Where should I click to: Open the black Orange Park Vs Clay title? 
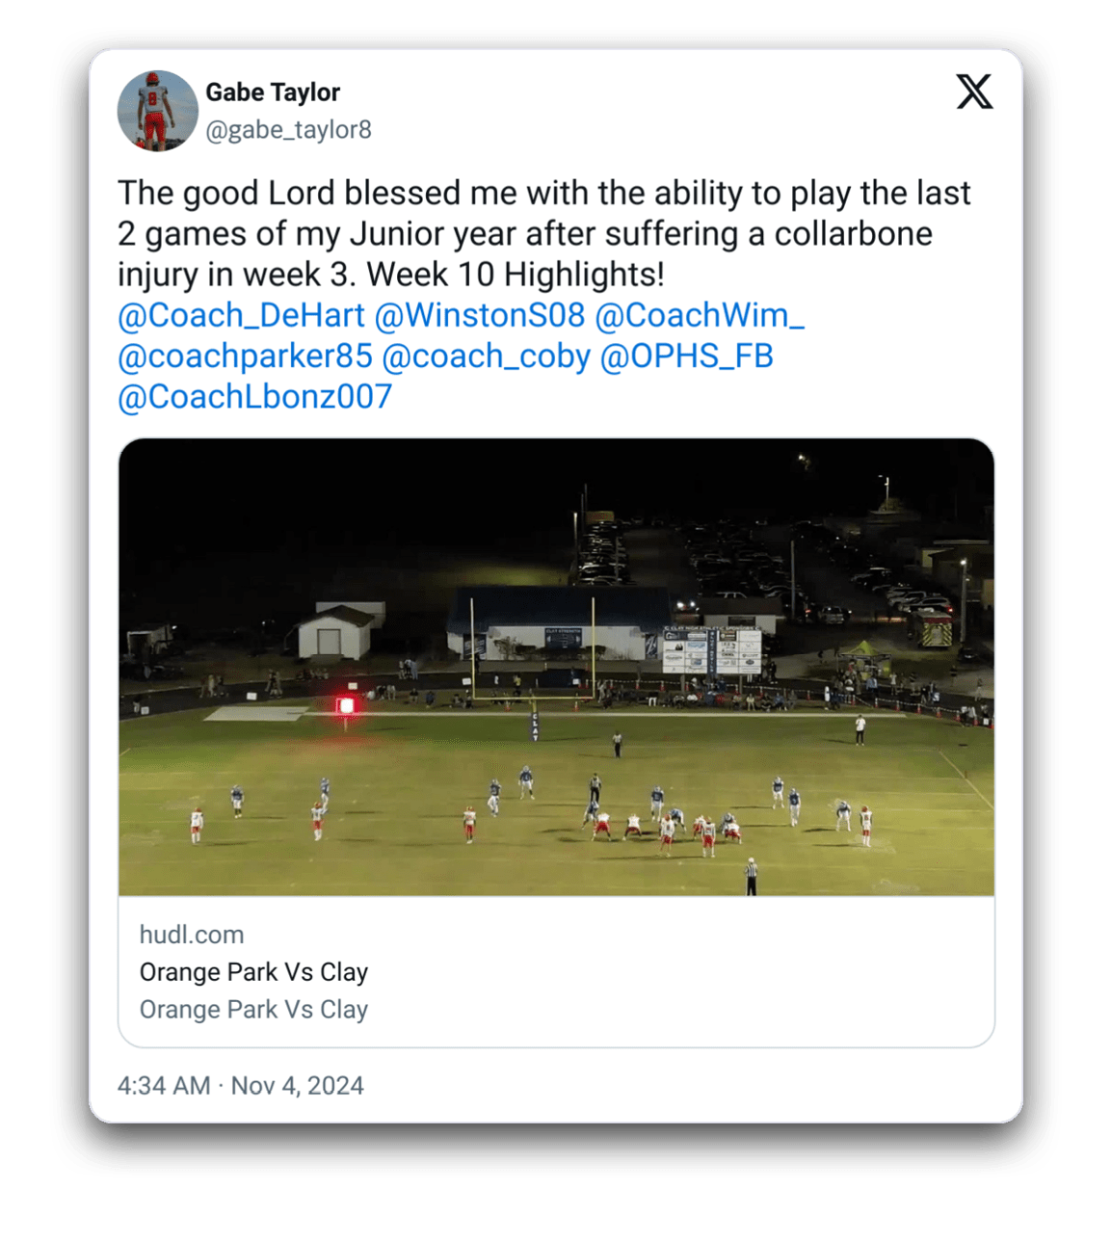253,972
